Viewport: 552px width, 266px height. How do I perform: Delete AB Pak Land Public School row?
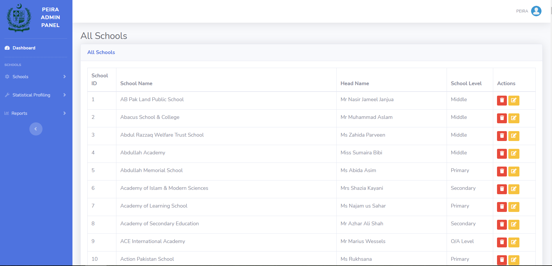(x=502, y=100)
